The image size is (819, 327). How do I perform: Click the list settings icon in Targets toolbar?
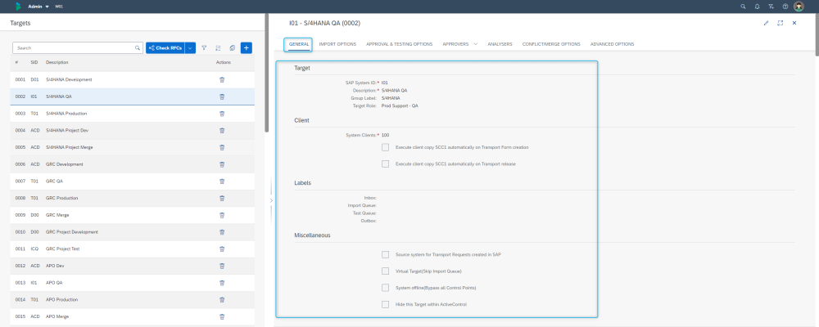tap(219, 48)
